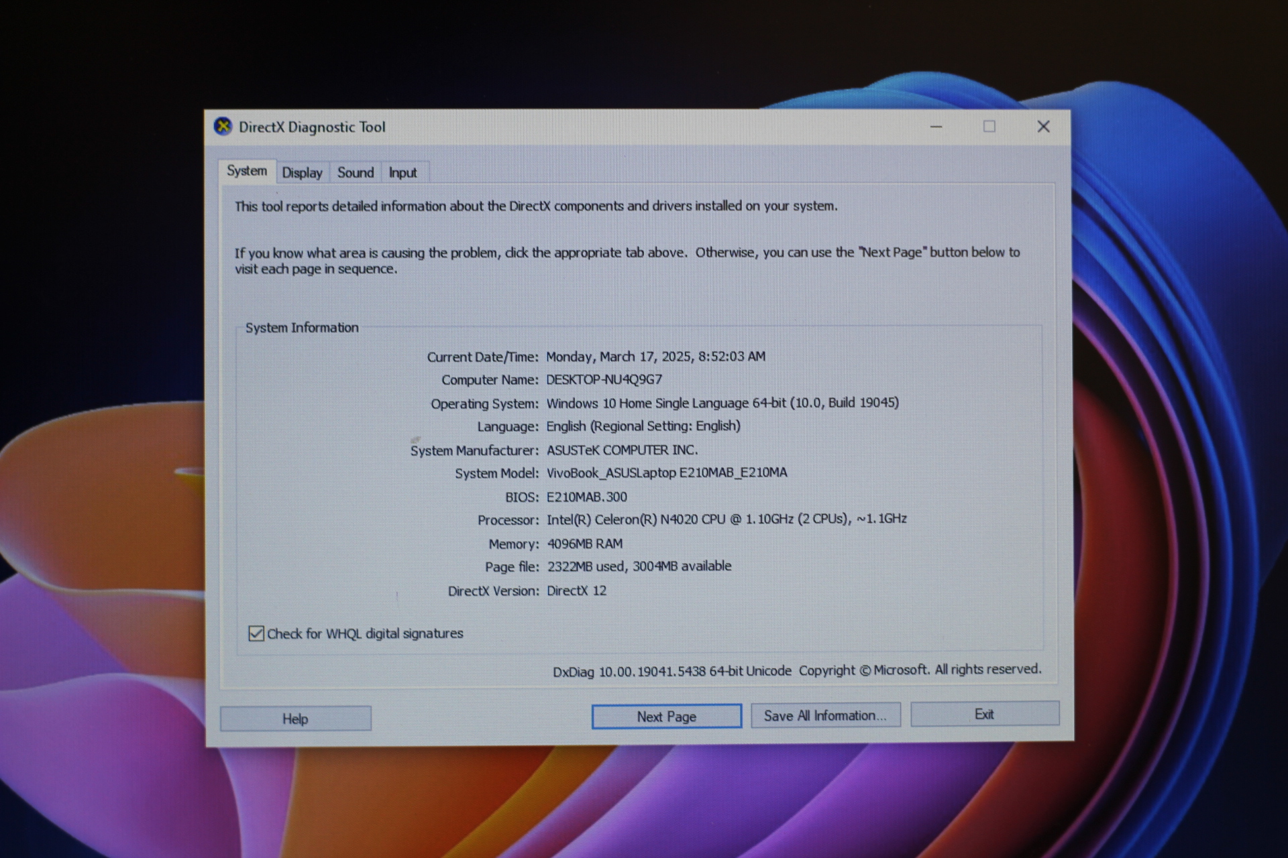Click the System Model value text
Viewport: 1288px width, 858px height.
pyautogui.click(x=666, y=473)
